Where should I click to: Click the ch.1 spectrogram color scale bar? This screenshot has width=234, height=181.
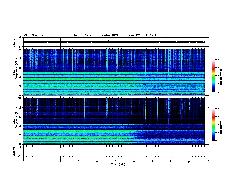214,76
